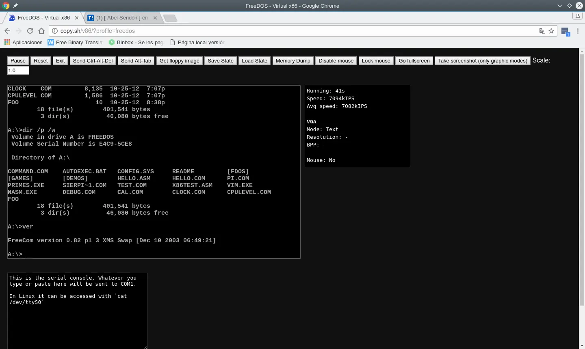585x349 pixels.
Task: Click NASM.EXE in the listing
Action: (22, 192)
